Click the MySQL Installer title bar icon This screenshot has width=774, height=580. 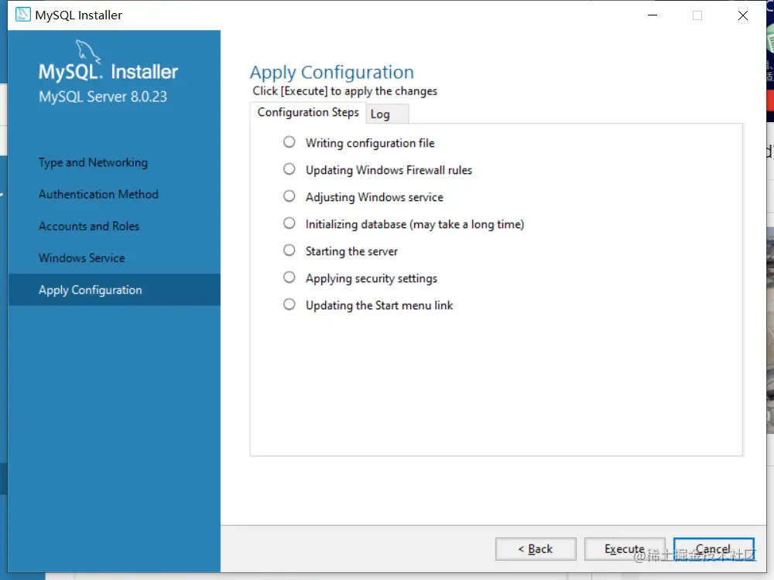[x=22, y=15]
